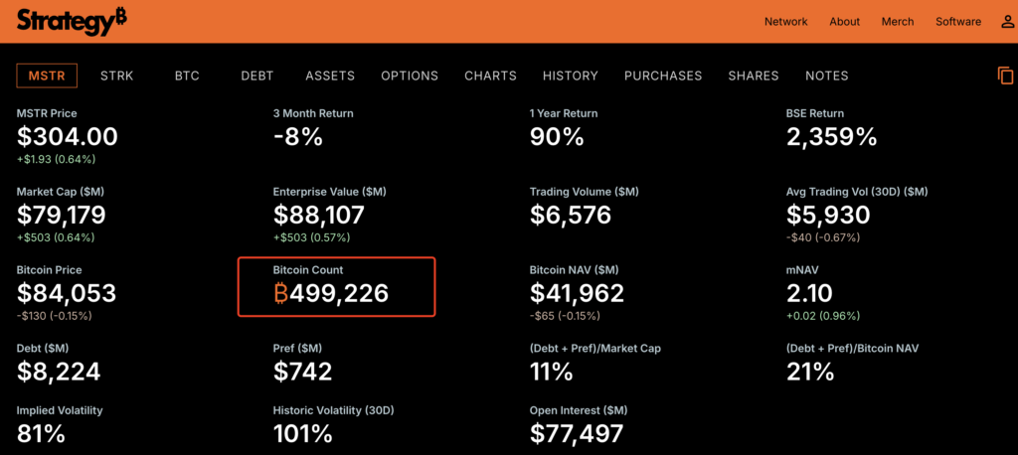Viewport: 1018px width, 455px height.
Task: Open the Network link in header
Action: pos(785,22)
